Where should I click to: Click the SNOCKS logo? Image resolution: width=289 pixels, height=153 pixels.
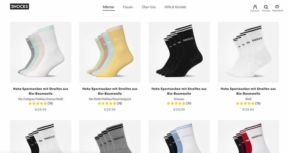(20, 6)
